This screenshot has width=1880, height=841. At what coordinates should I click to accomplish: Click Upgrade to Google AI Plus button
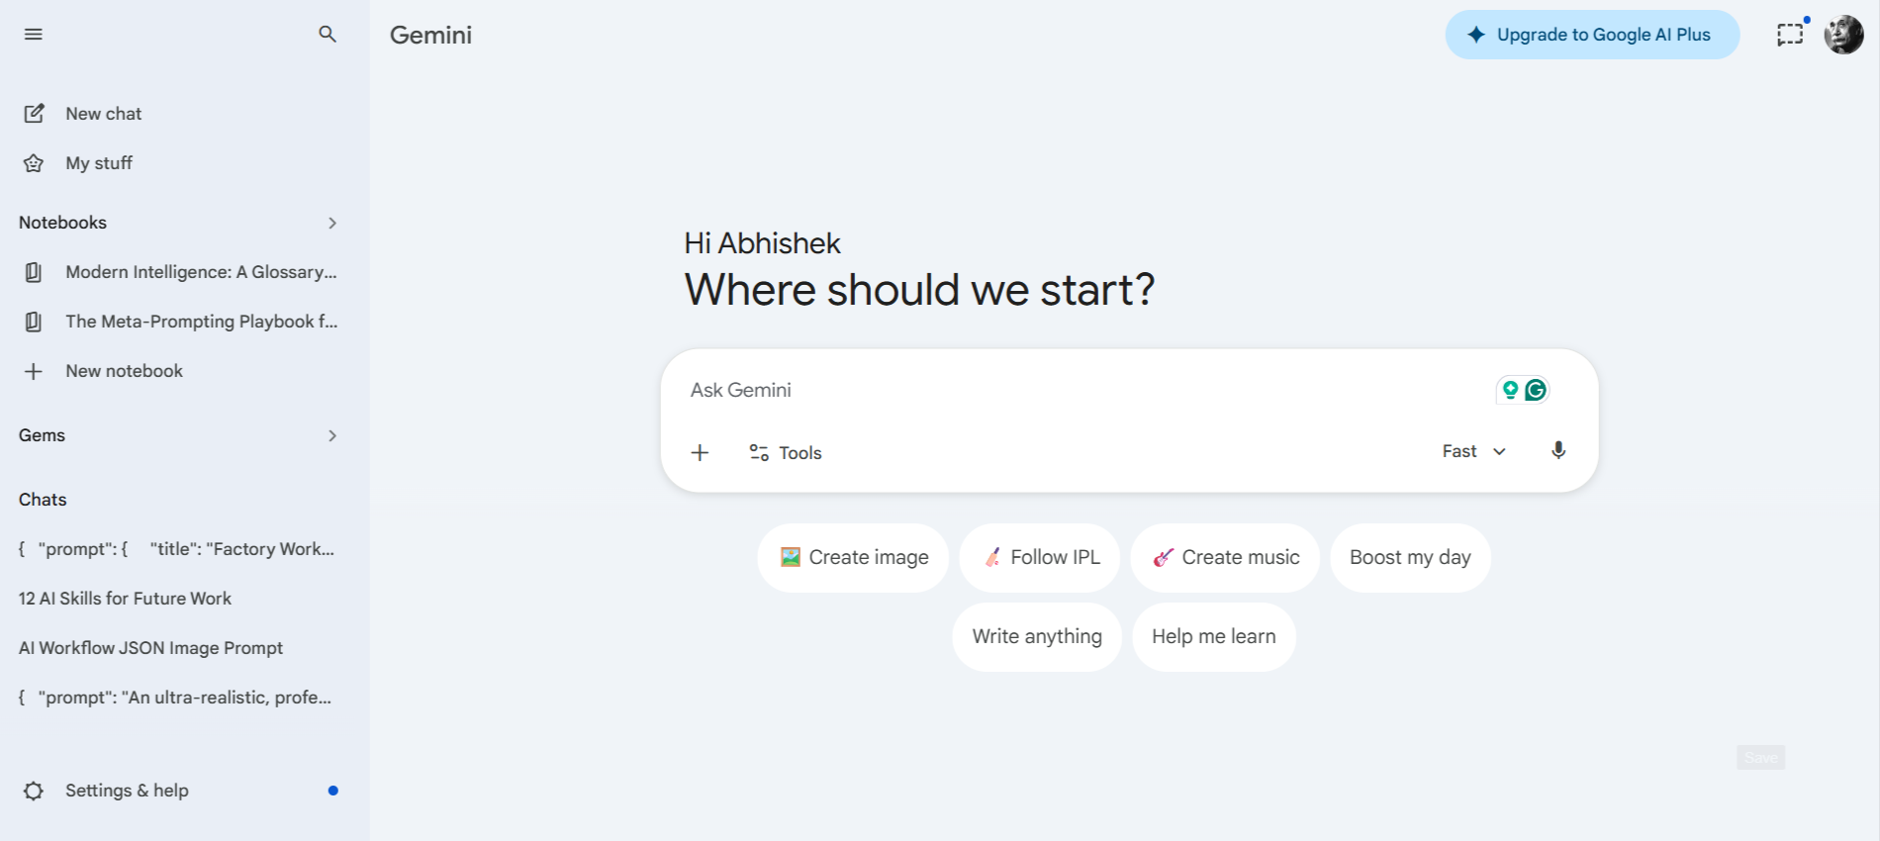click(1592, 35)
